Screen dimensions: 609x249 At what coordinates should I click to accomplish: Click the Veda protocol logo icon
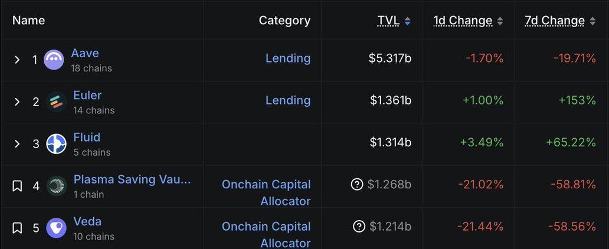[x=56, y=228]
